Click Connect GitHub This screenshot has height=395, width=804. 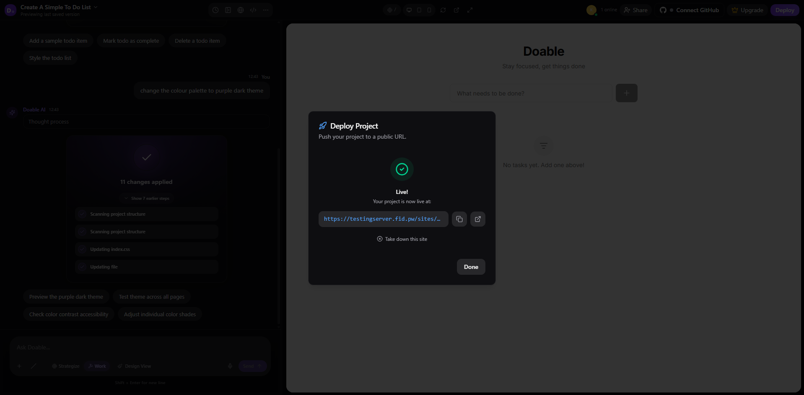pyautogui.click(x=690, y=10)
